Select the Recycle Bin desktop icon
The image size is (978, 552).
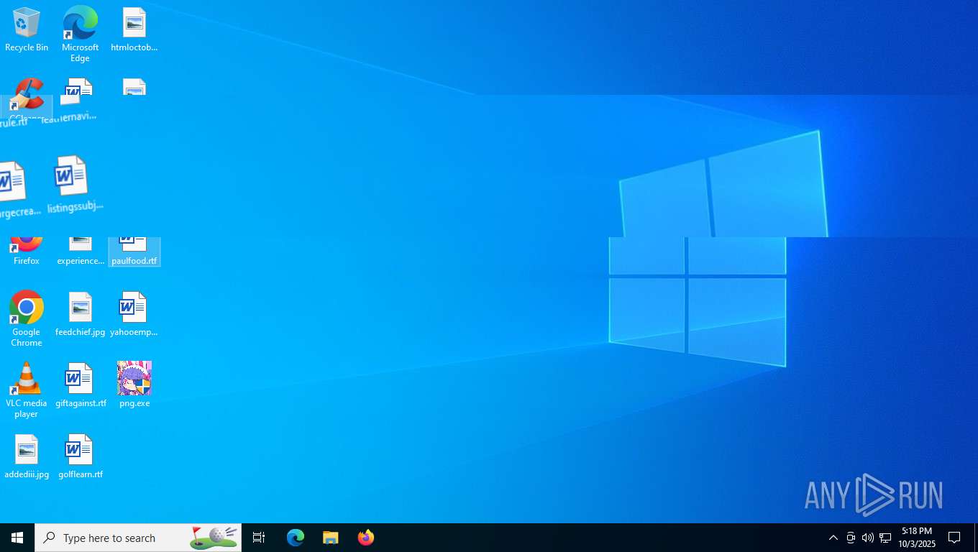[x=27, y=30]
